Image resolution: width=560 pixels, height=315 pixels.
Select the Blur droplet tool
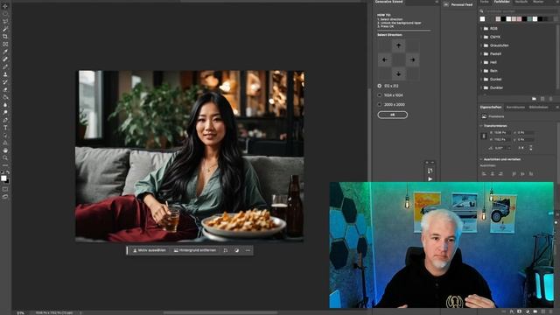[x=5, y=105]
